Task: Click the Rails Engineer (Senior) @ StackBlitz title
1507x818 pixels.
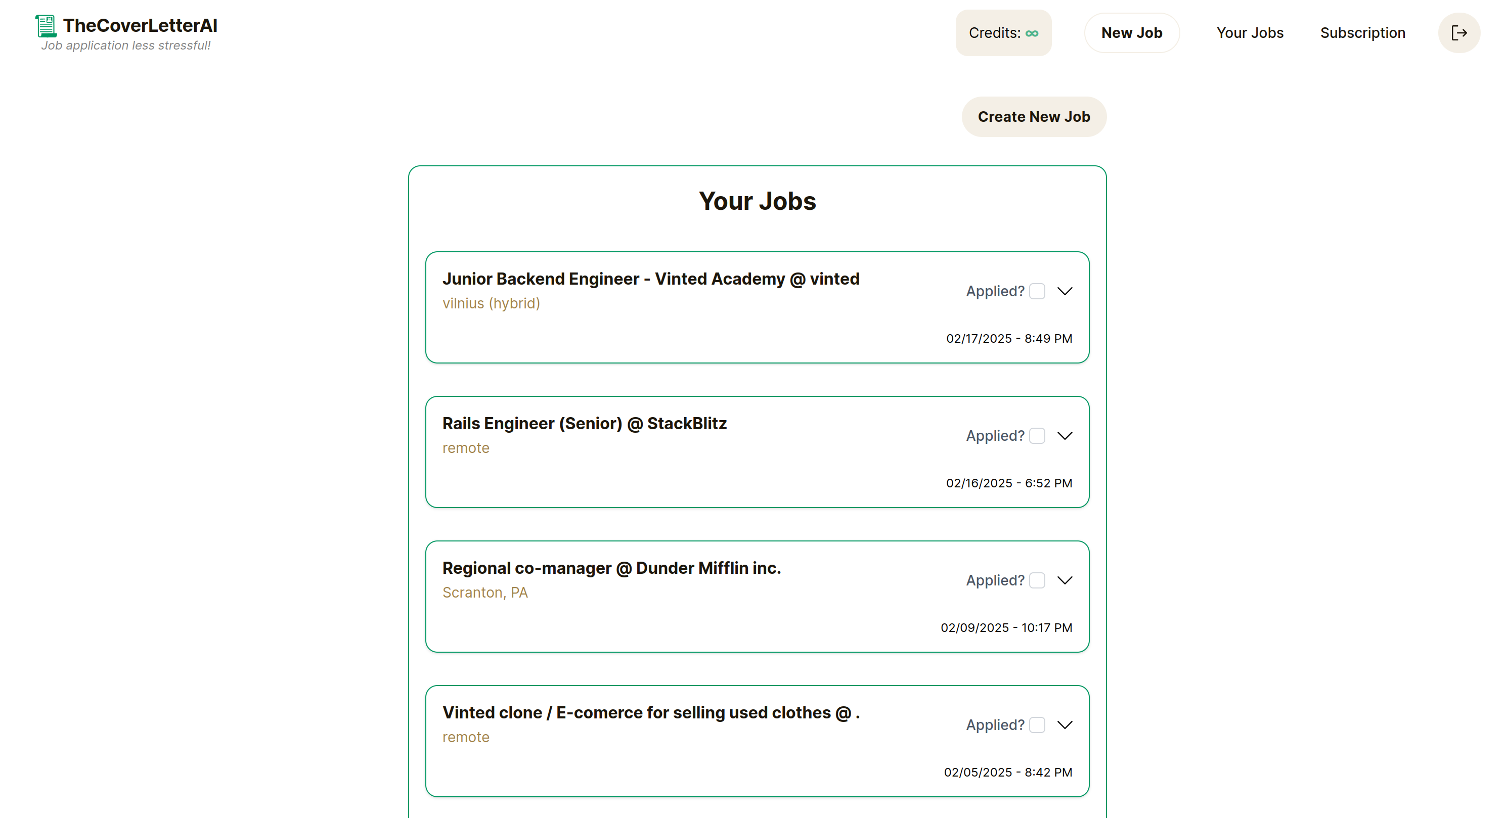Action: click(584, 423)
